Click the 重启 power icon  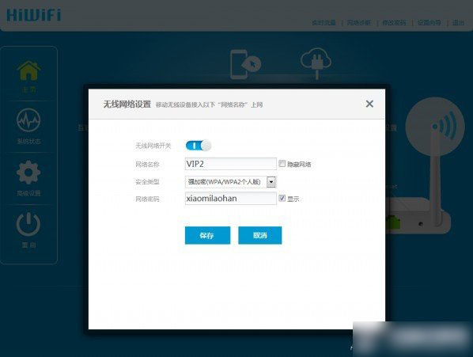(28, 224)
